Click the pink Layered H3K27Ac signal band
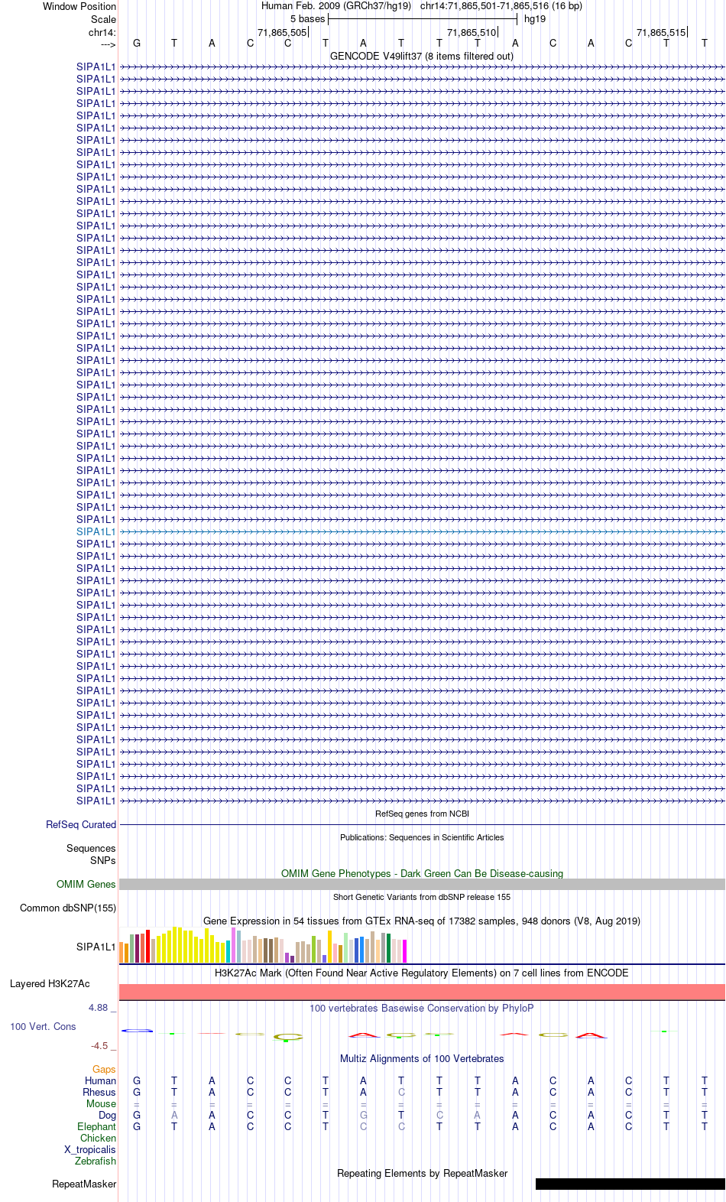The width and height of the screenshot is (726, 1202). [x=422, y=992]
